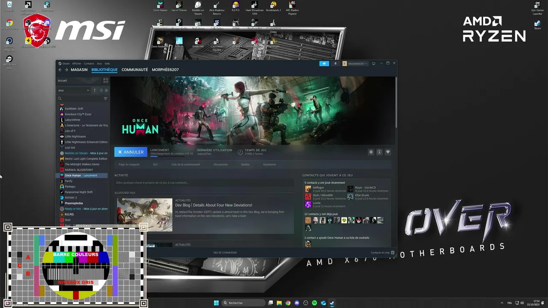Open the Afficher menu
The width and height of the screenshot is (548, 308).
(77, 63)
